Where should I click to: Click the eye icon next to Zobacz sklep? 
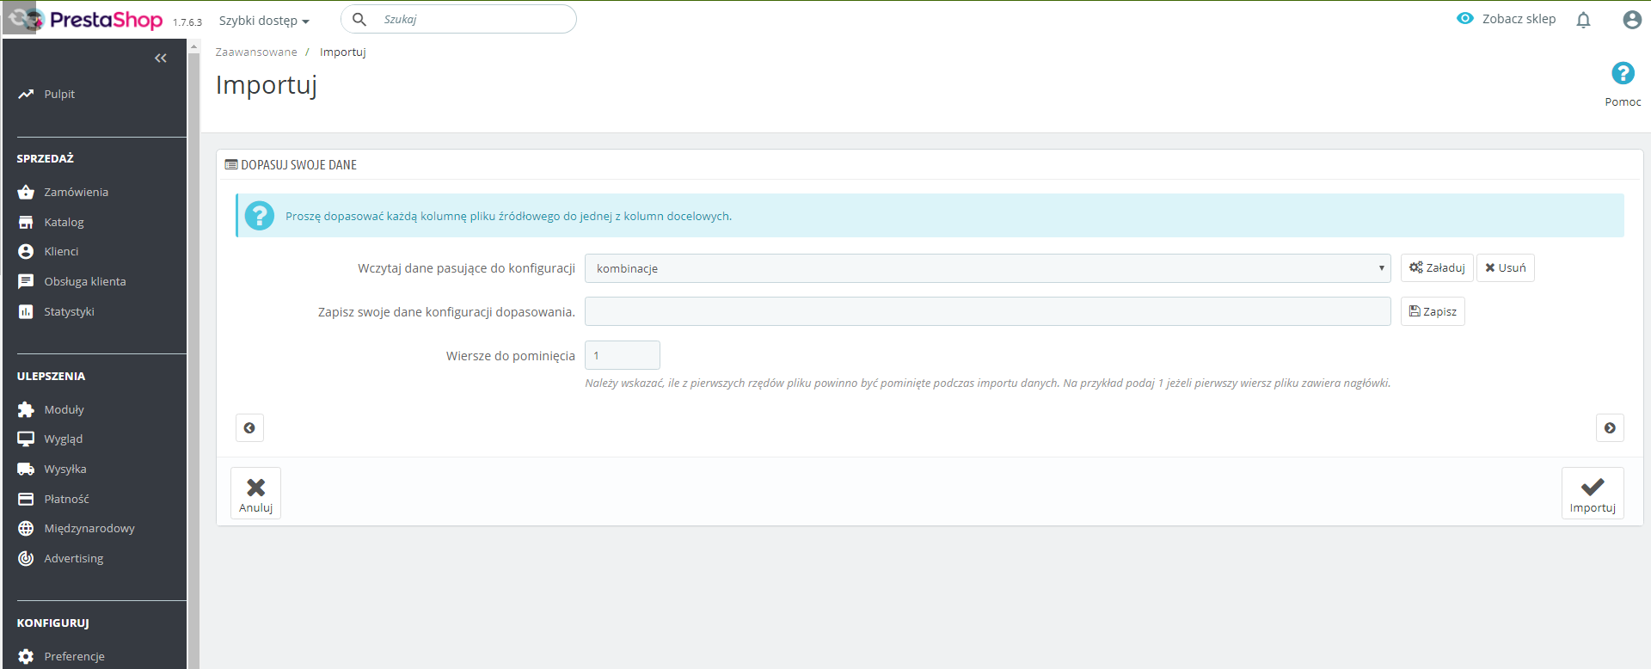pos(1465,18)
